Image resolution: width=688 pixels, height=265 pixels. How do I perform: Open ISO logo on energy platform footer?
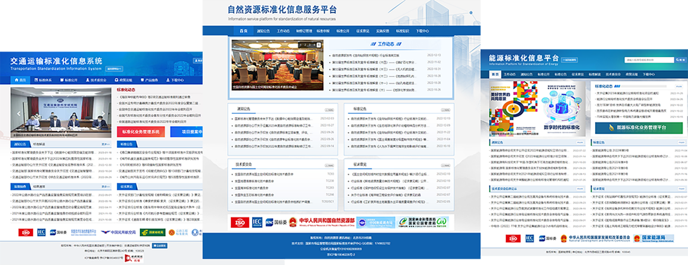[x=513, y=239]
